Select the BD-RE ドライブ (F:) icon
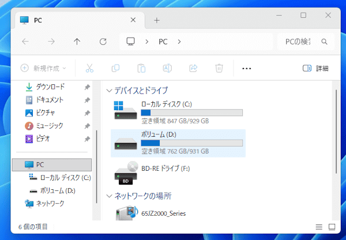346x240 pixels. [x=126, y=173]
